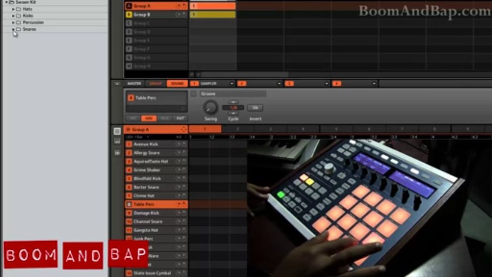Open the SAMPLER module dropdown arrow

click(232, 83)
